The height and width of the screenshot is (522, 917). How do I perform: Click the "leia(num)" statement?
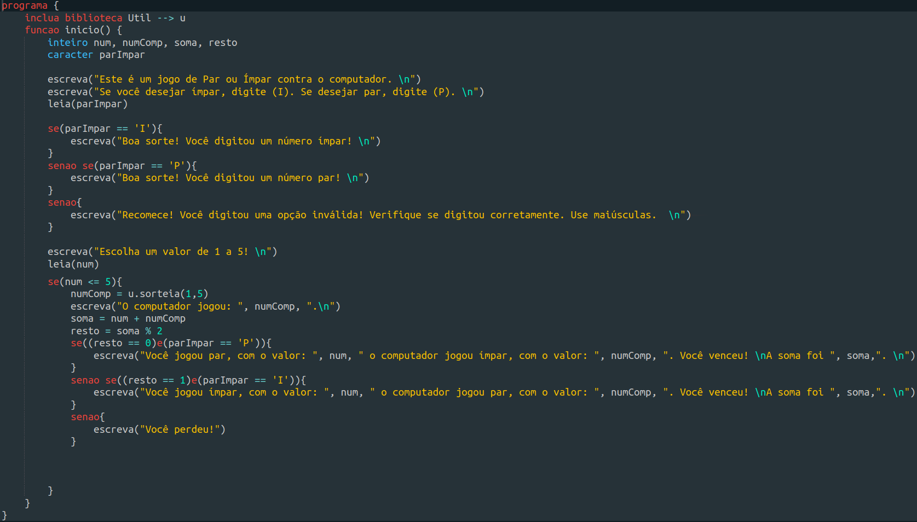73,264
